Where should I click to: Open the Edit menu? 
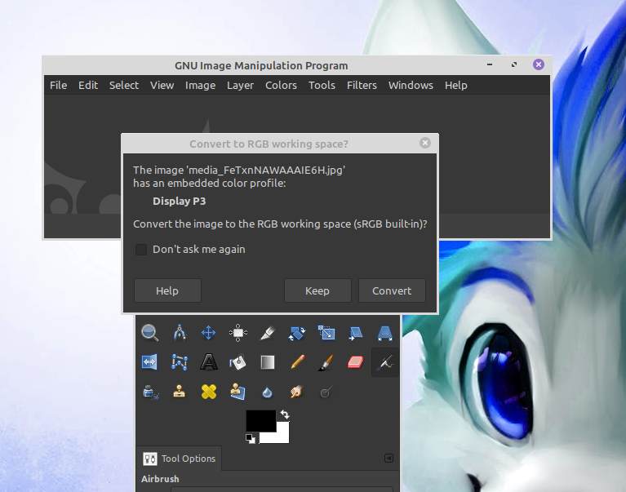pyautogui.click(x=88, y=85)
